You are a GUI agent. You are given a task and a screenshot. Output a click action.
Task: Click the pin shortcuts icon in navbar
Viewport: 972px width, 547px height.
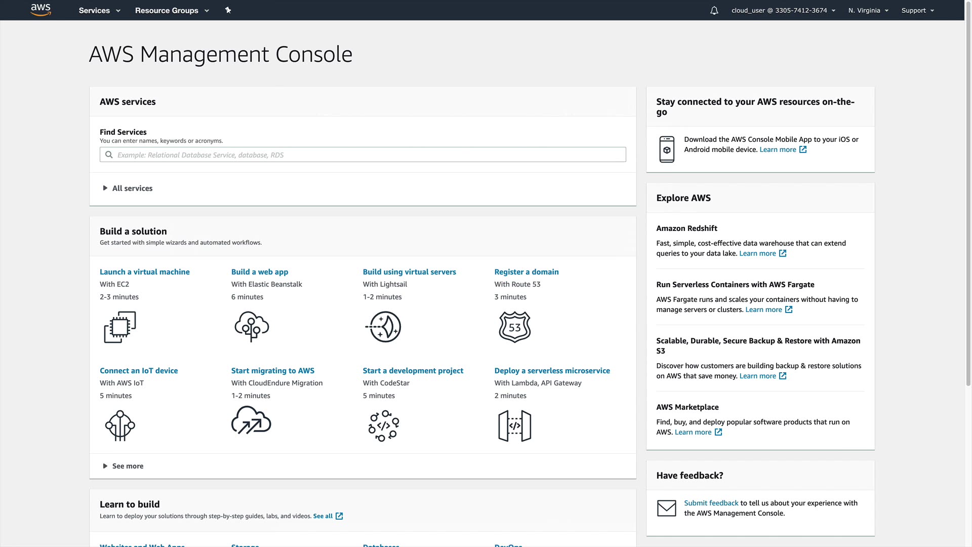pyautogui.click(x=228, y=10)
